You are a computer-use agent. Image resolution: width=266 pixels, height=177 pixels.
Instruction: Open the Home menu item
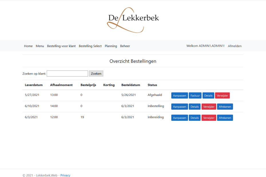coord(28,46)
